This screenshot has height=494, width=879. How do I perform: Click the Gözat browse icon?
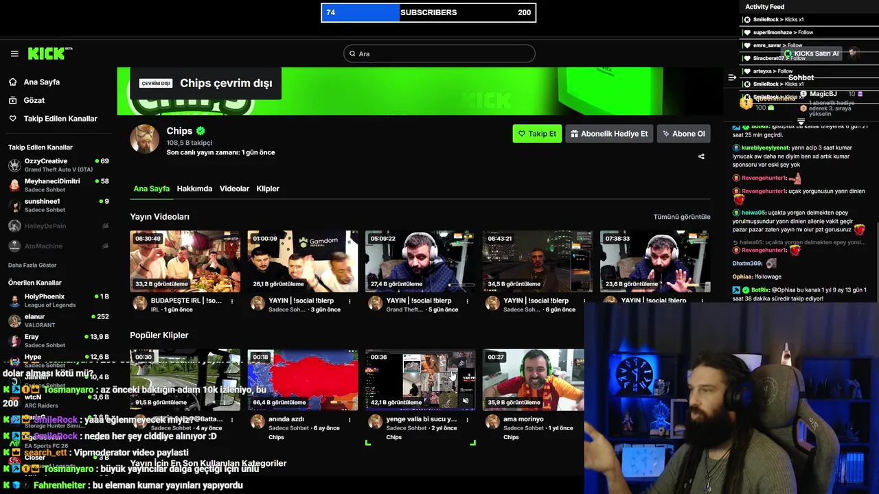pyautogui.click(x=12, y=100)
